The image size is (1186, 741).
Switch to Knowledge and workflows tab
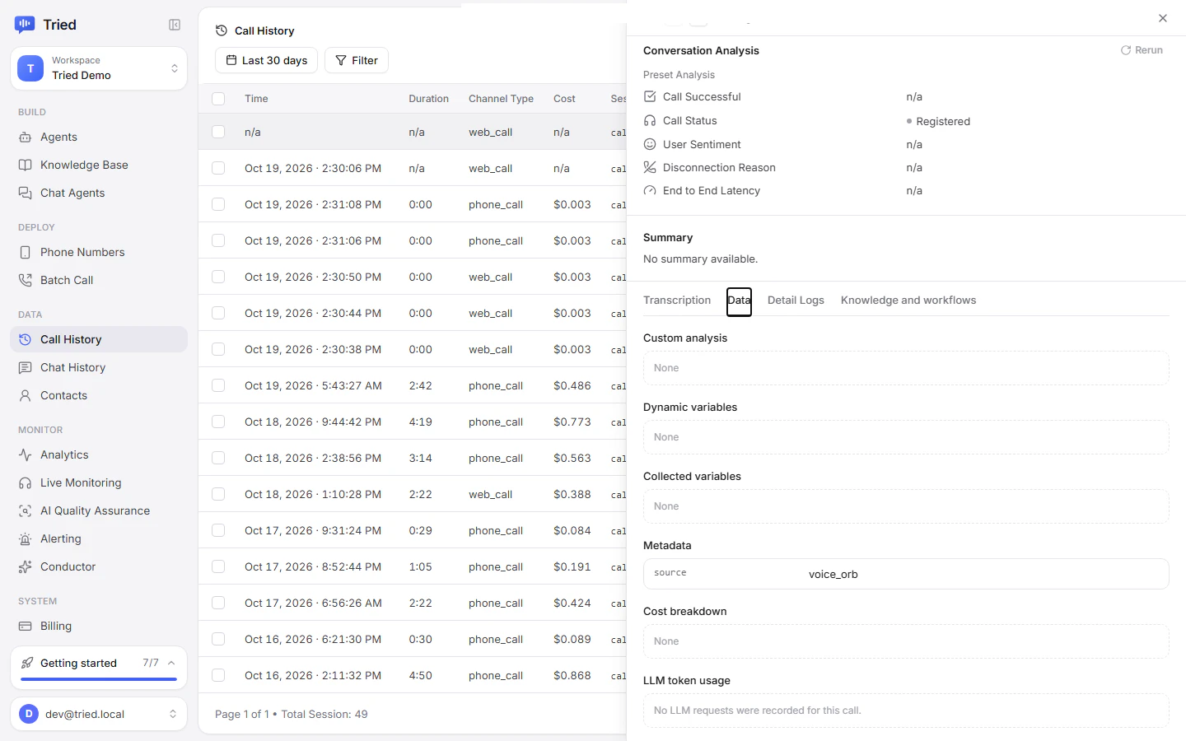click(908, 301)
